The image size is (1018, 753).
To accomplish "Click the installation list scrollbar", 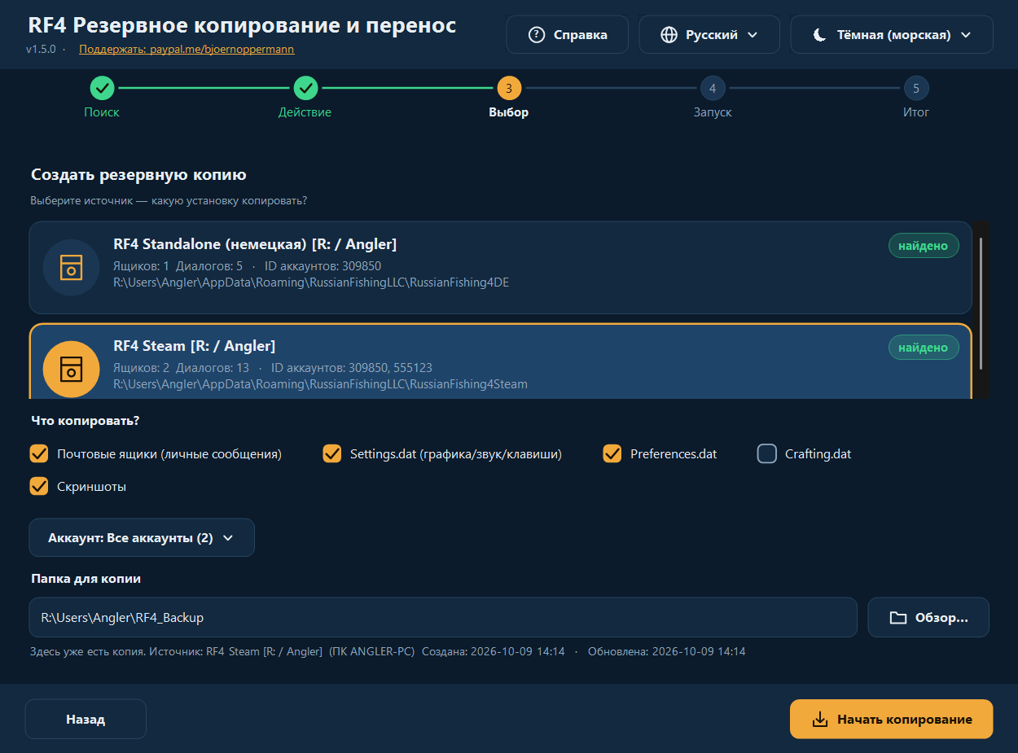I will click(x=981, y=304).
